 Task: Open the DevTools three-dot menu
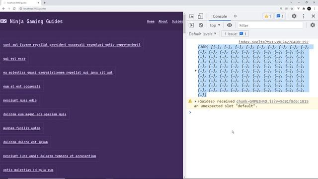point(304,16)
